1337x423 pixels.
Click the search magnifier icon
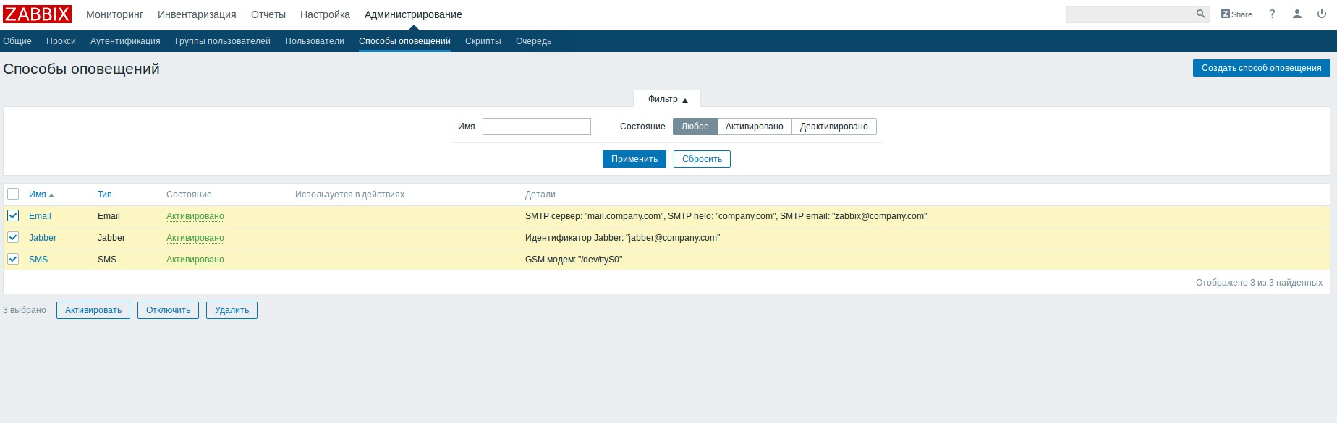[1200, 14]
